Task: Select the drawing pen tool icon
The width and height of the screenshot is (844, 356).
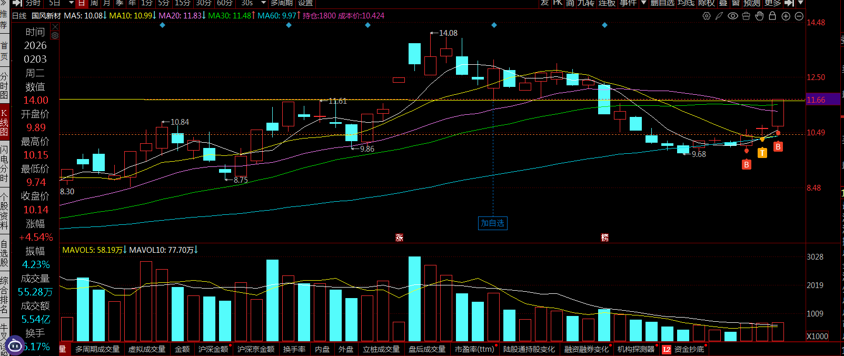Action: [x=719, y=16]
